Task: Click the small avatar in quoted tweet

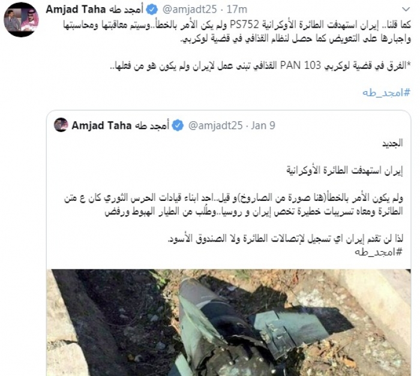Action: (x=61, y=125)
